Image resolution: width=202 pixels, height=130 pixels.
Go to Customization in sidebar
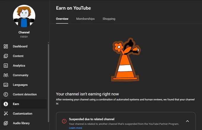24,114
